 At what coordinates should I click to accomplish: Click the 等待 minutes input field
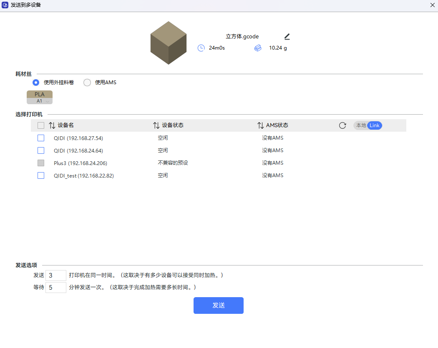click(x=55, y=288)
